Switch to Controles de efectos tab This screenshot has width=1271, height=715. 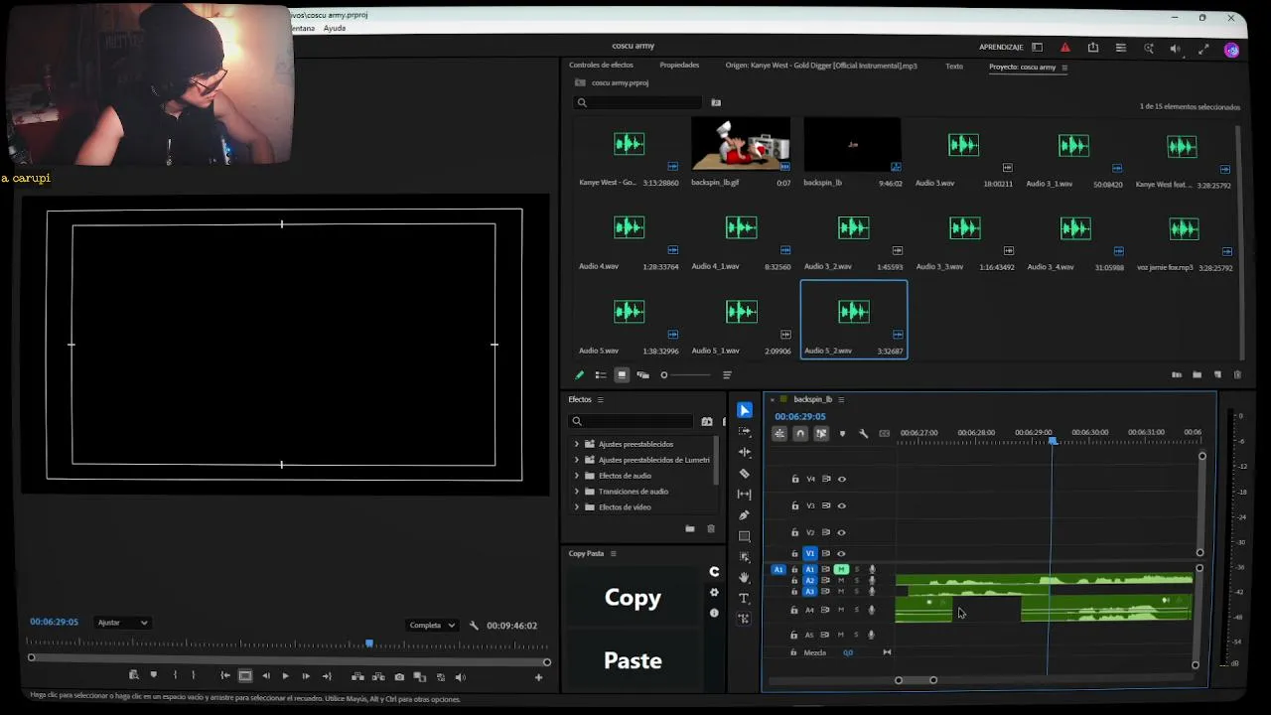pos(601,66)
